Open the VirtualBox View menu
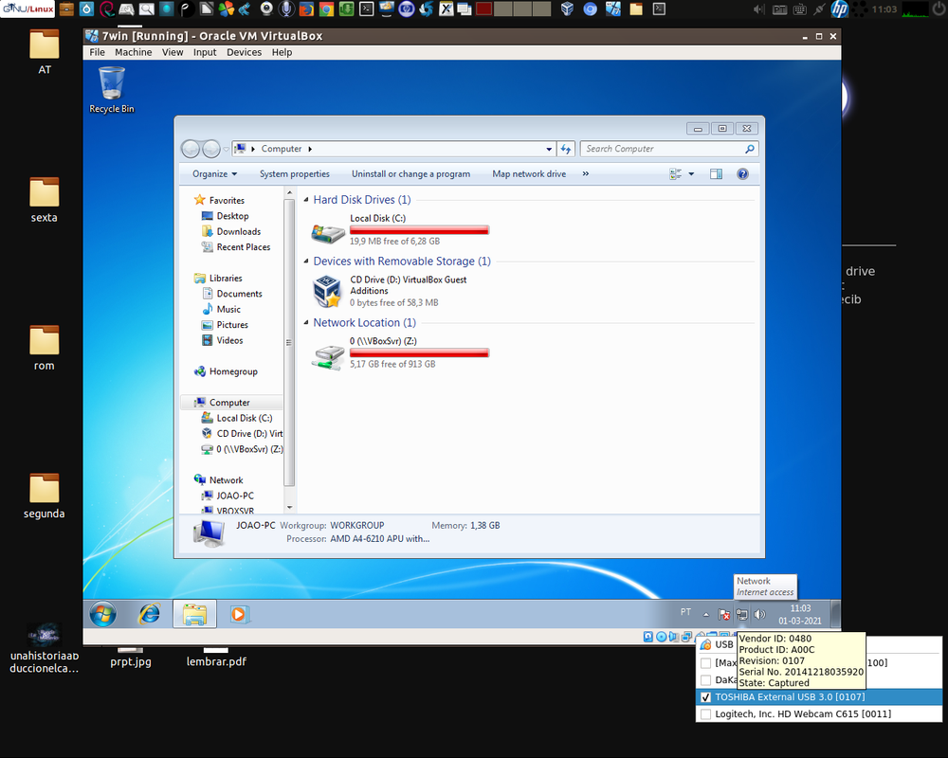The height and width of the screenshot is (758, 948). pyautogui.click(x=173, y=52)
